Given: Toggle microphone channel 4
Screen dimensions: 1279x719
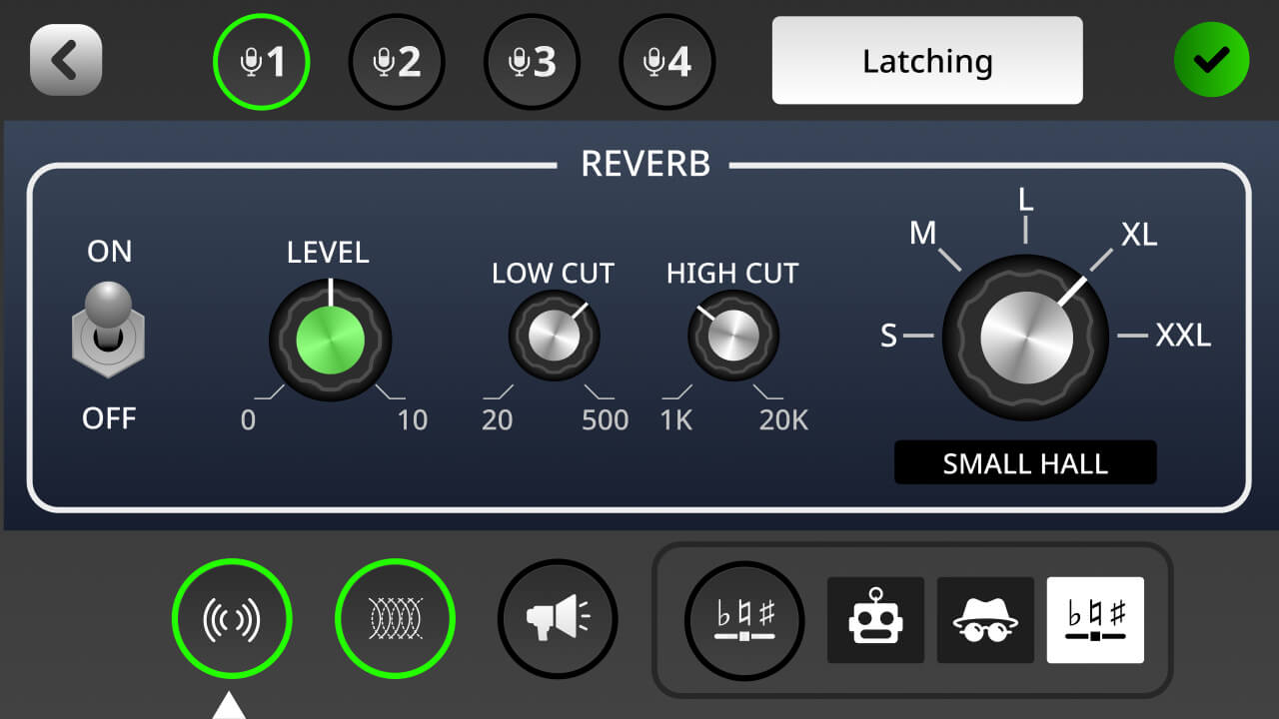Looking at the screenshot, I should pos(666,61).
